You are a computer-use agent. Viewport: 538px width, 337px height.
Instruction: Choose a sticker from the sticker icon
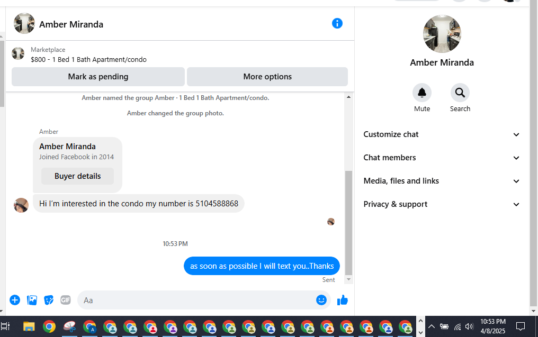tap(49, 300)
